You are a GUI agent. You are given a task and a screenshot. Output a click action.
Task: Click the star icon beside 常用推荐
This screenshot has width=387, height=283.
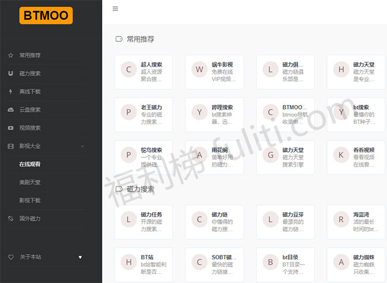pyautogui.click(x=10, y=55)
